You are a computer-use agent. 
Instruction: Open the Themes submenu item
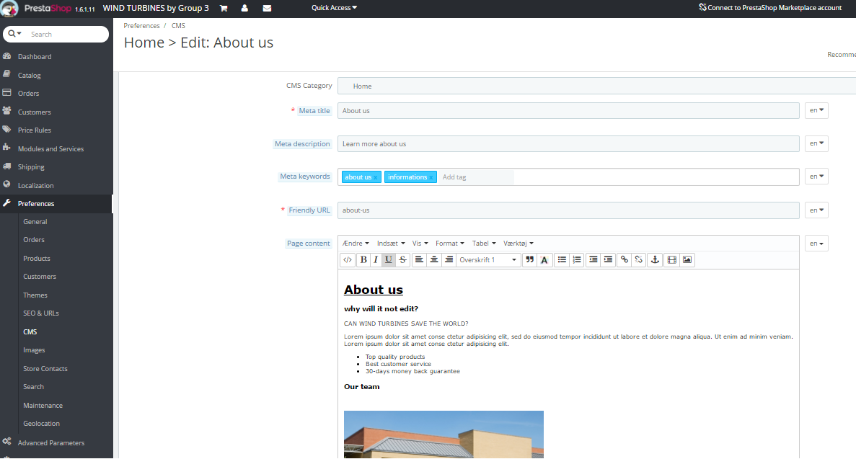point(35,295)
